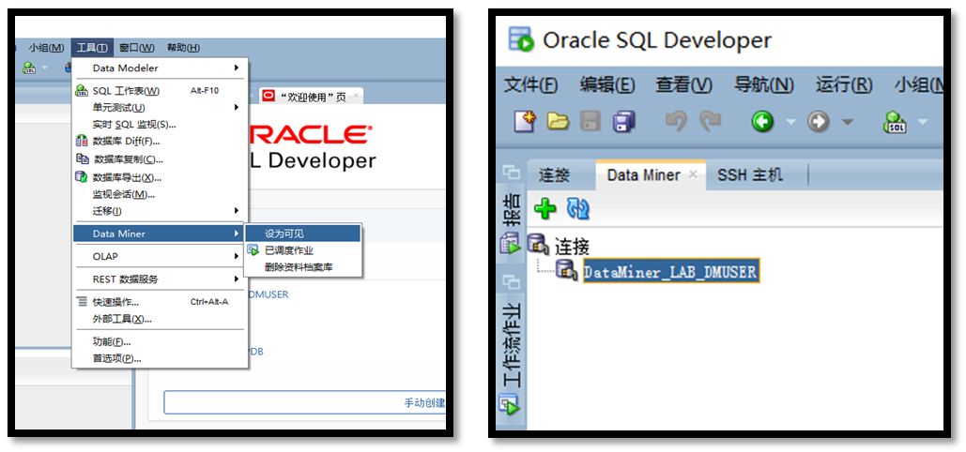Open 文件 menu in right window
966x452 pixels.
pyautogui.click(x=530, y=84)
